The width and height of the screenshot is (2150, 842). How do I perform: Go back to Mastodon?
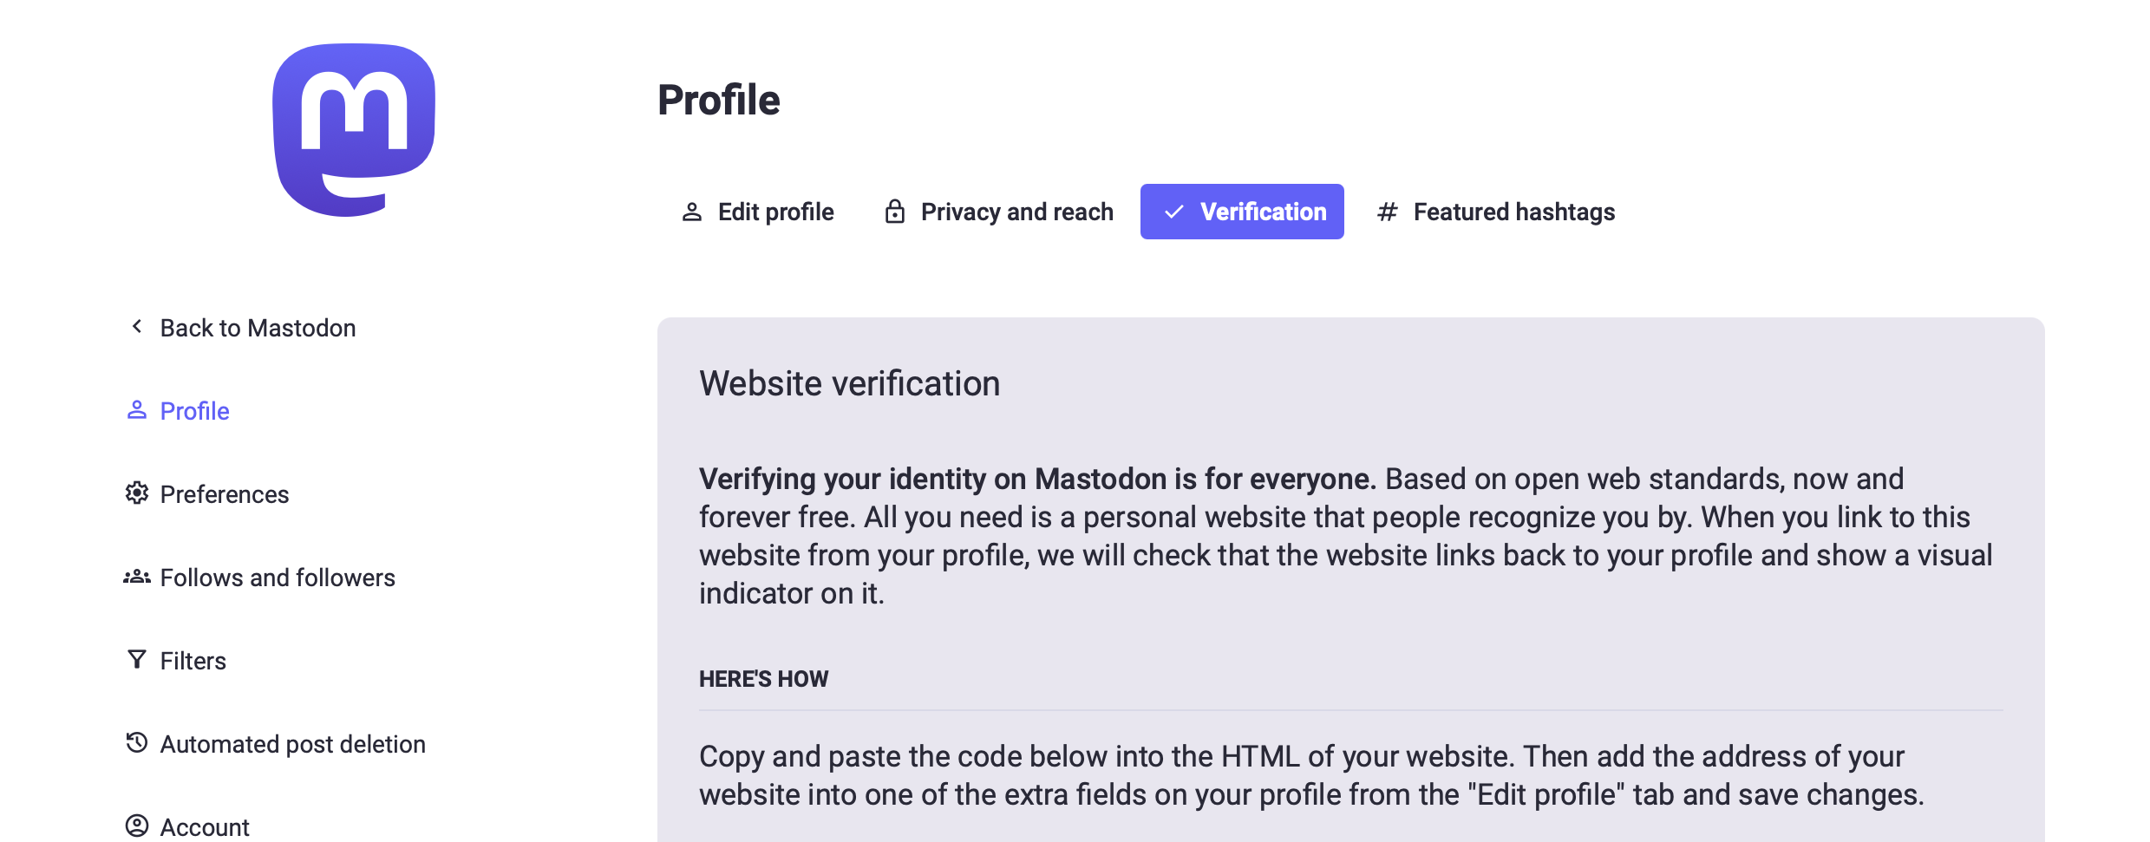tap(258, 328)
